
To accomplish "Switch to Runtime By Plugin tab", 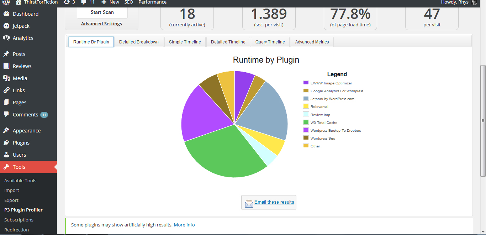I will click(x=91, y=42).
